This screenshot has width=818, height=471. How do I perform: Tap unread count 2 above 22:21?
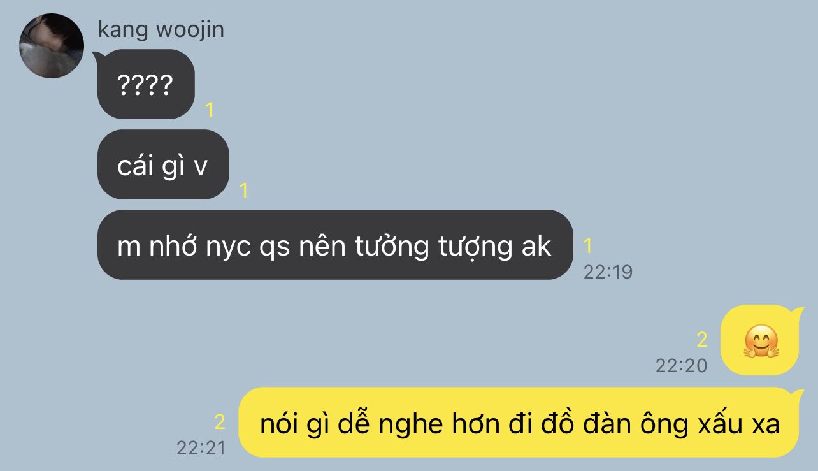pos(220,422)
